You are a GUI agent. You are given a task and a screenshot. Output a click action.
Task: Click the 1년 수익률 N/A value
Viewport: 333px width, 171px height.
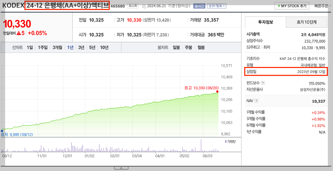pos(322,132)
